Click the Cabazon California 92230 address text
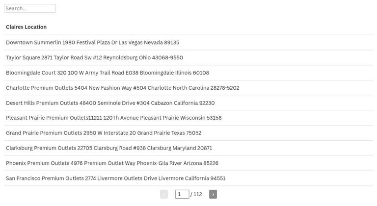The height and width of the screenshot is (206, 377). point(183,103)
